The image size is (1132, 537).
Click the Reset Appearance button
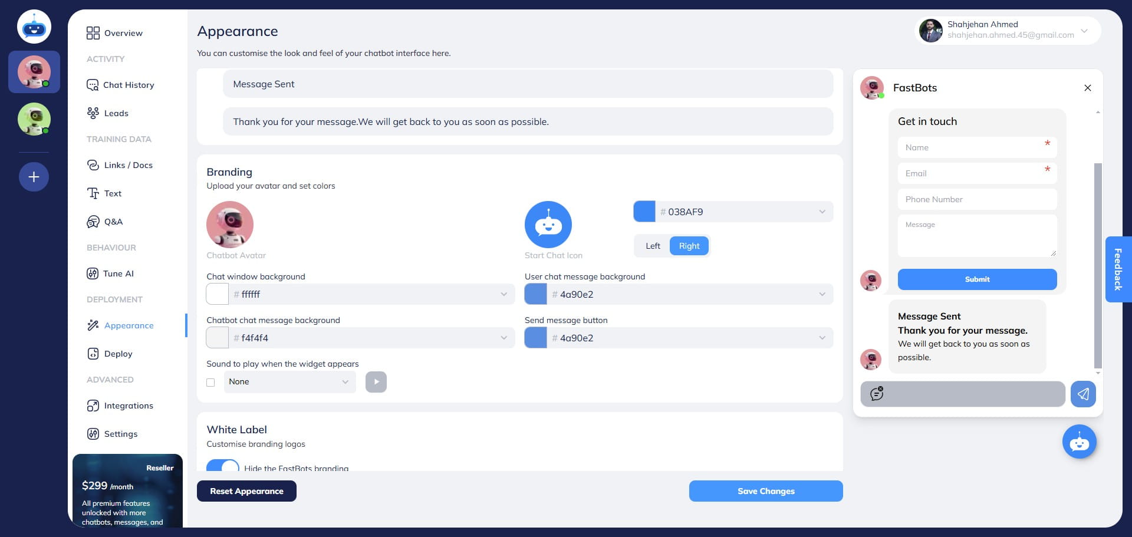click(x=246, y=491)
